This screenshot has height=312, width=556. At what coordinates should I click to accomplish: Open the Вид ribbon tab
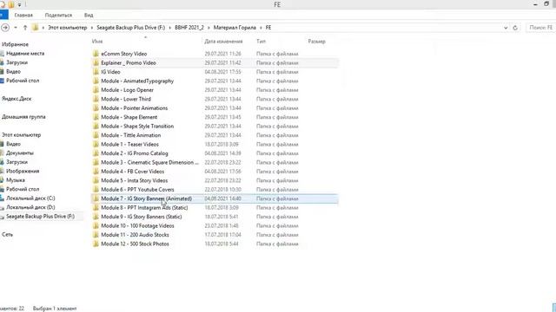point(89,16)
